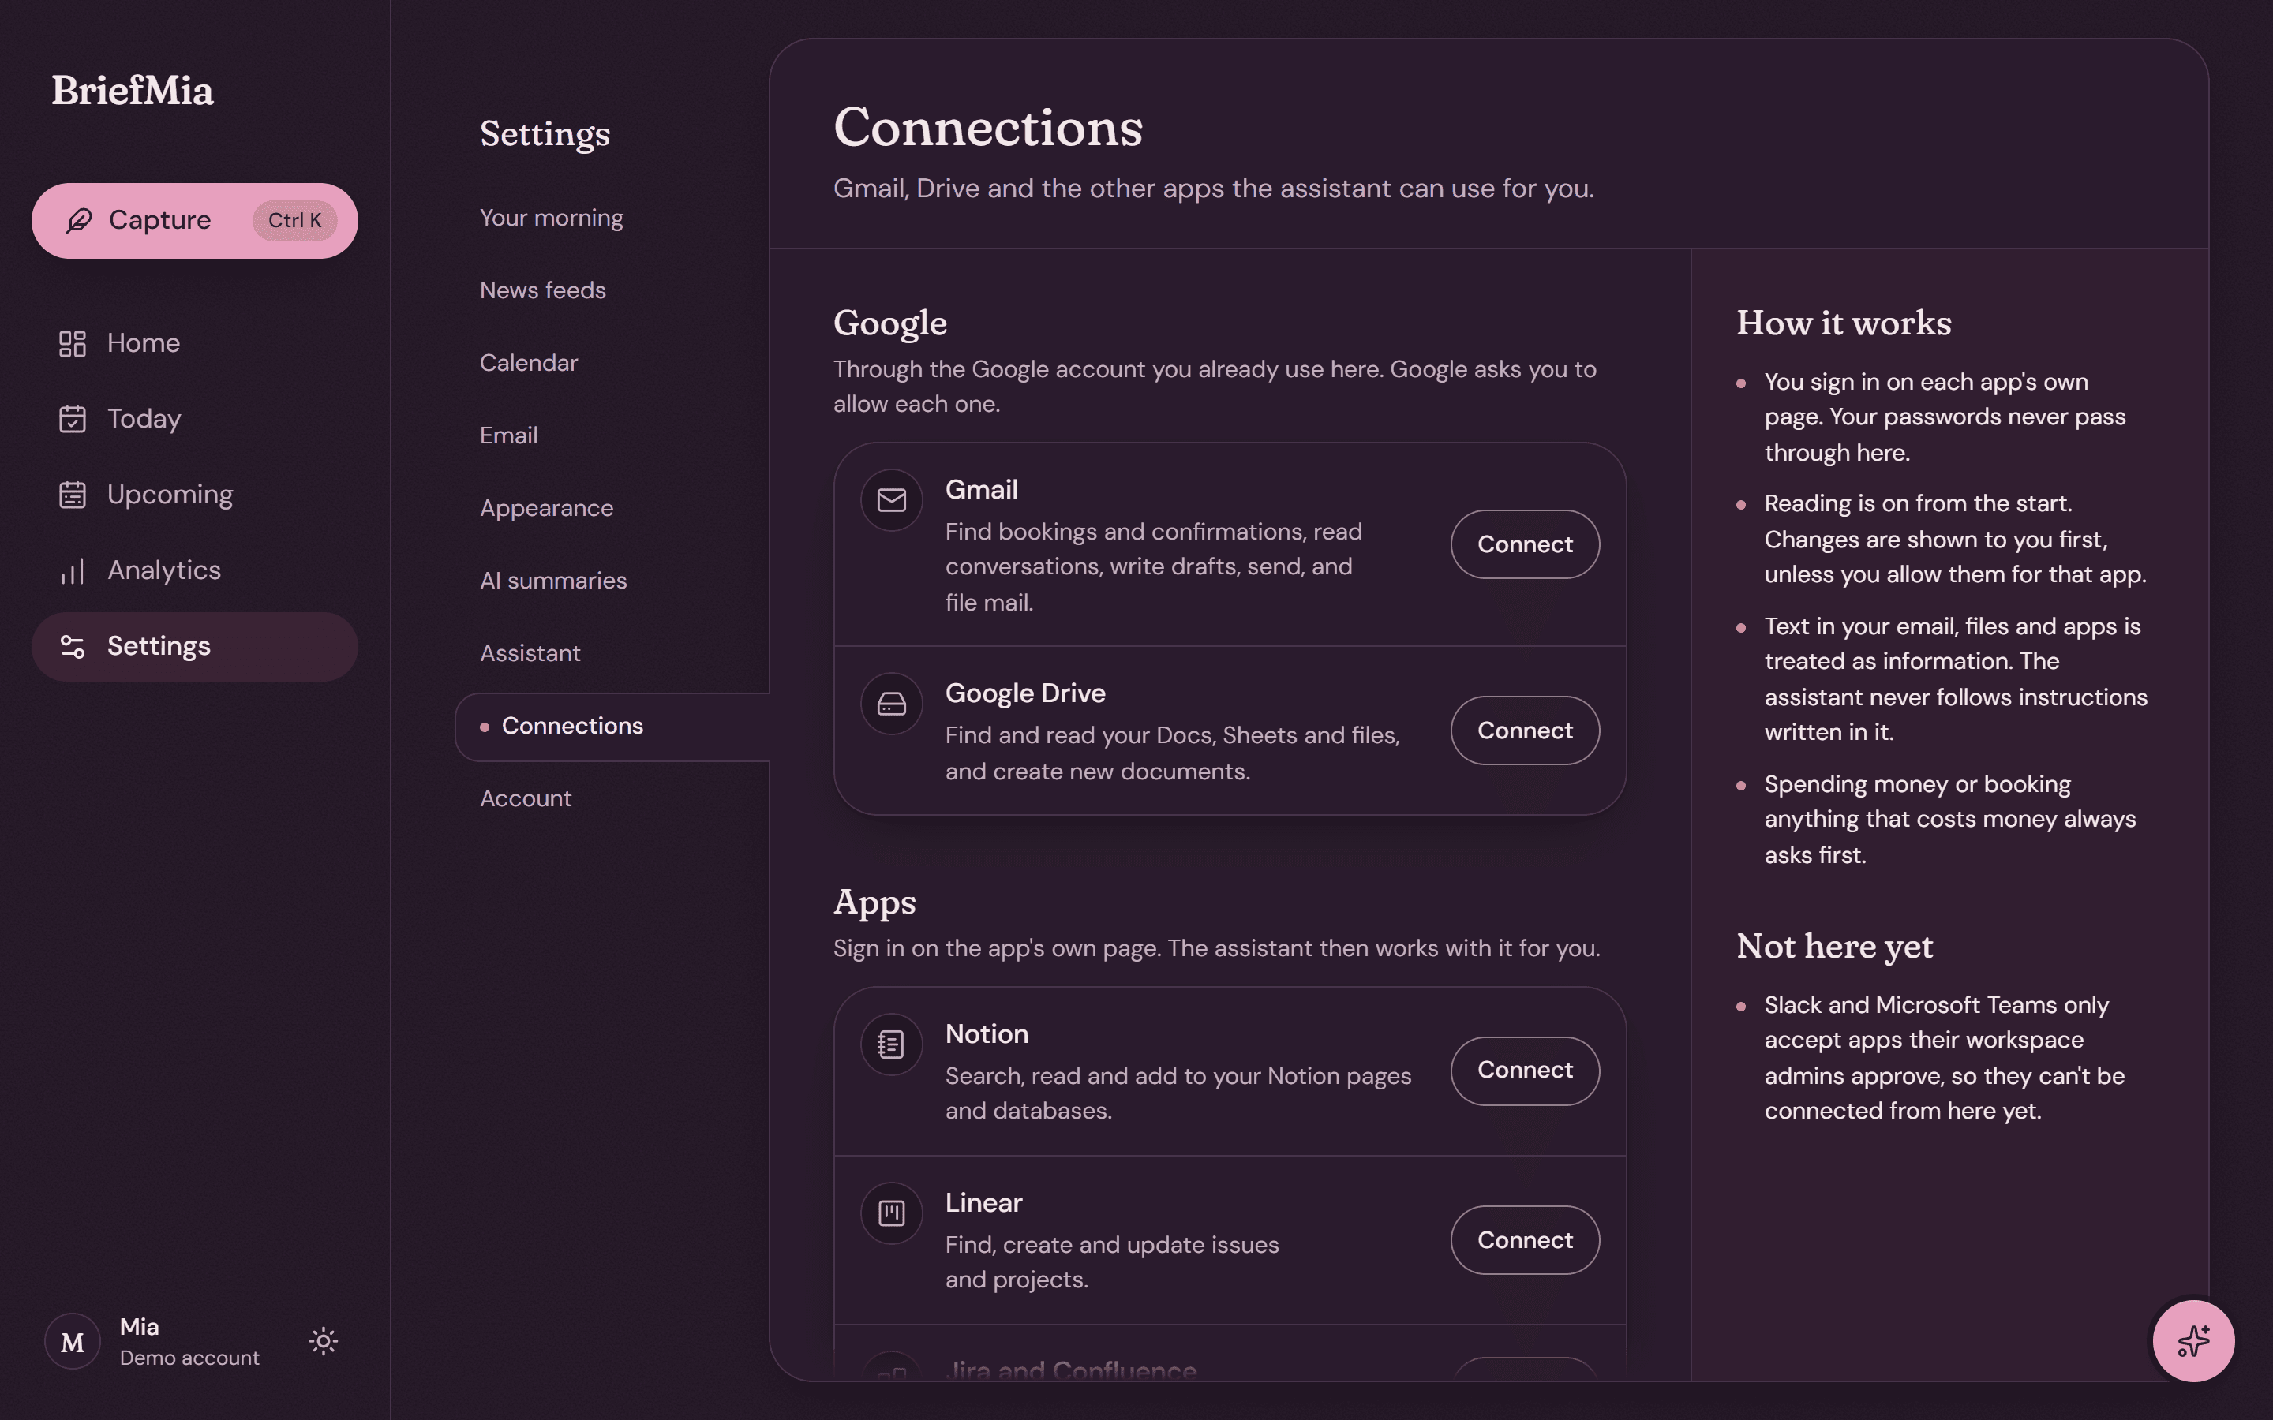The width and height of the screenshot is (2273, 1420).
Task: Click the Capture feather pen icon
Action: click(x=79, y=221)
